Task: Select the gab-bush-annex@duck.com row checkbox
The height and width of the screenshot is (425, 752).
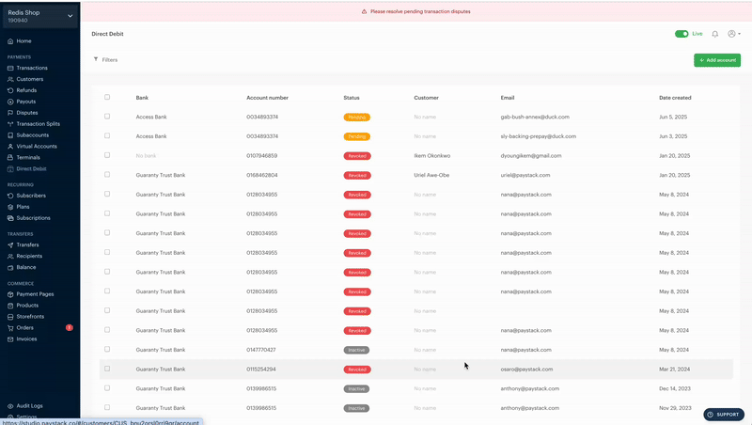Action: (x=107, y=116)
